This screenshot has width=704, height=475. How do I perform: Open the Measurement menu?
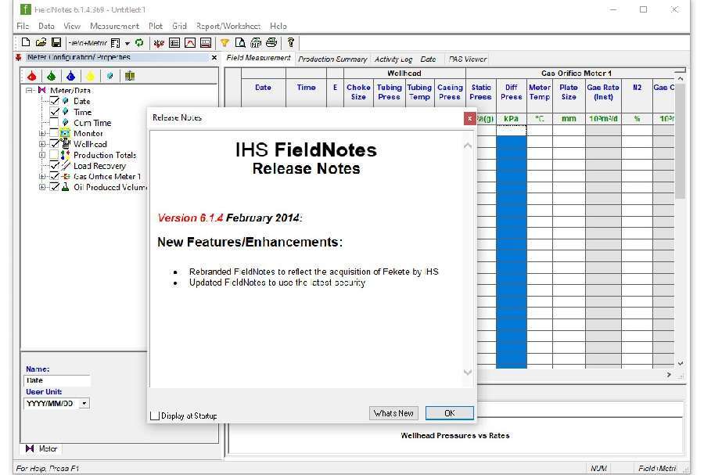[x=113, y=26]
